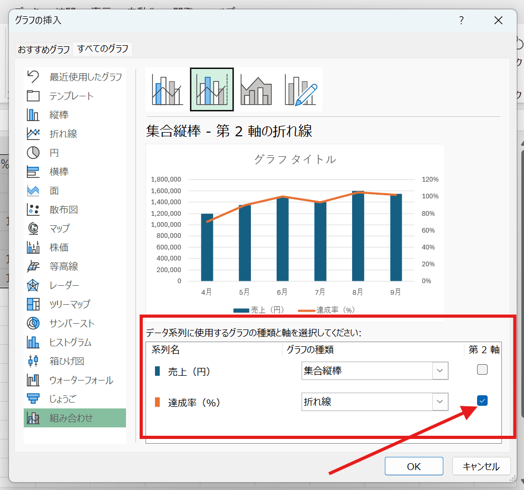Click the orange 達成率（%）series color swatch
Viewport: 524px width, 490px height.
(x=157, y=403)
